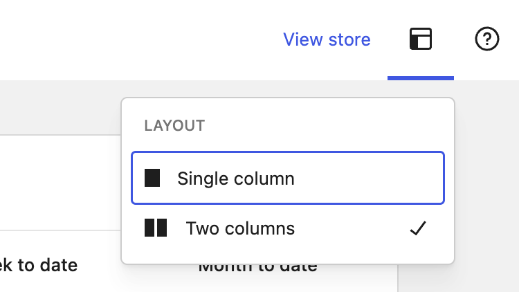Click the partially visible 'to date' label at left
Image resolution: width=519 pixels, height=292 pixels.
tap(39, 265)
